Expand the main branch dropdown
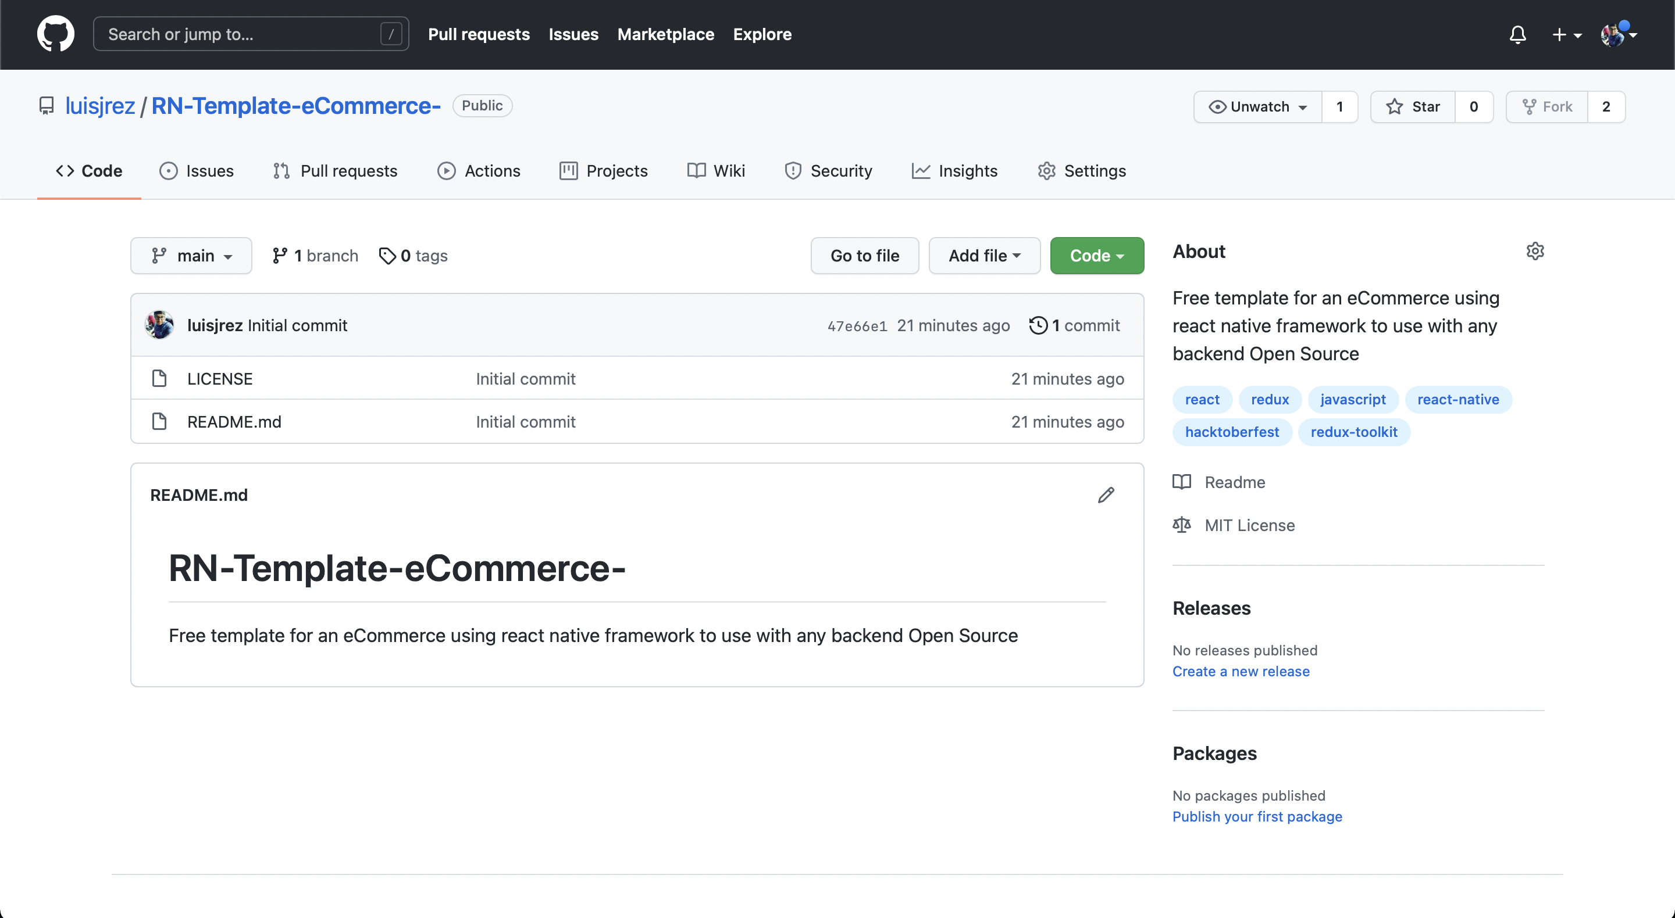 (191, 256)
